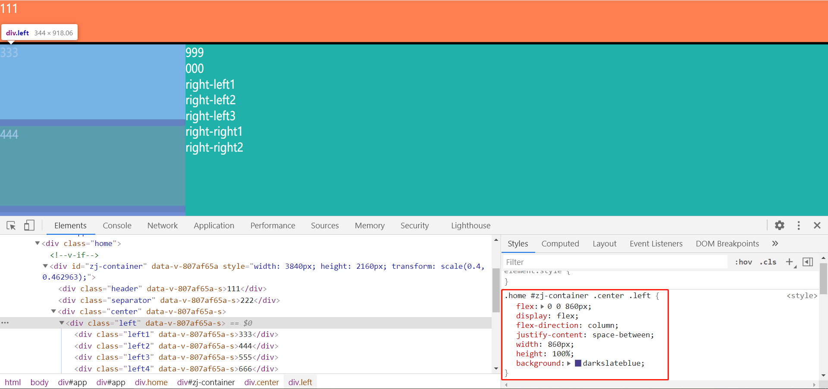Click the three-dot actions on selected DOM row
Screen dimensions: 828x389
5,323
